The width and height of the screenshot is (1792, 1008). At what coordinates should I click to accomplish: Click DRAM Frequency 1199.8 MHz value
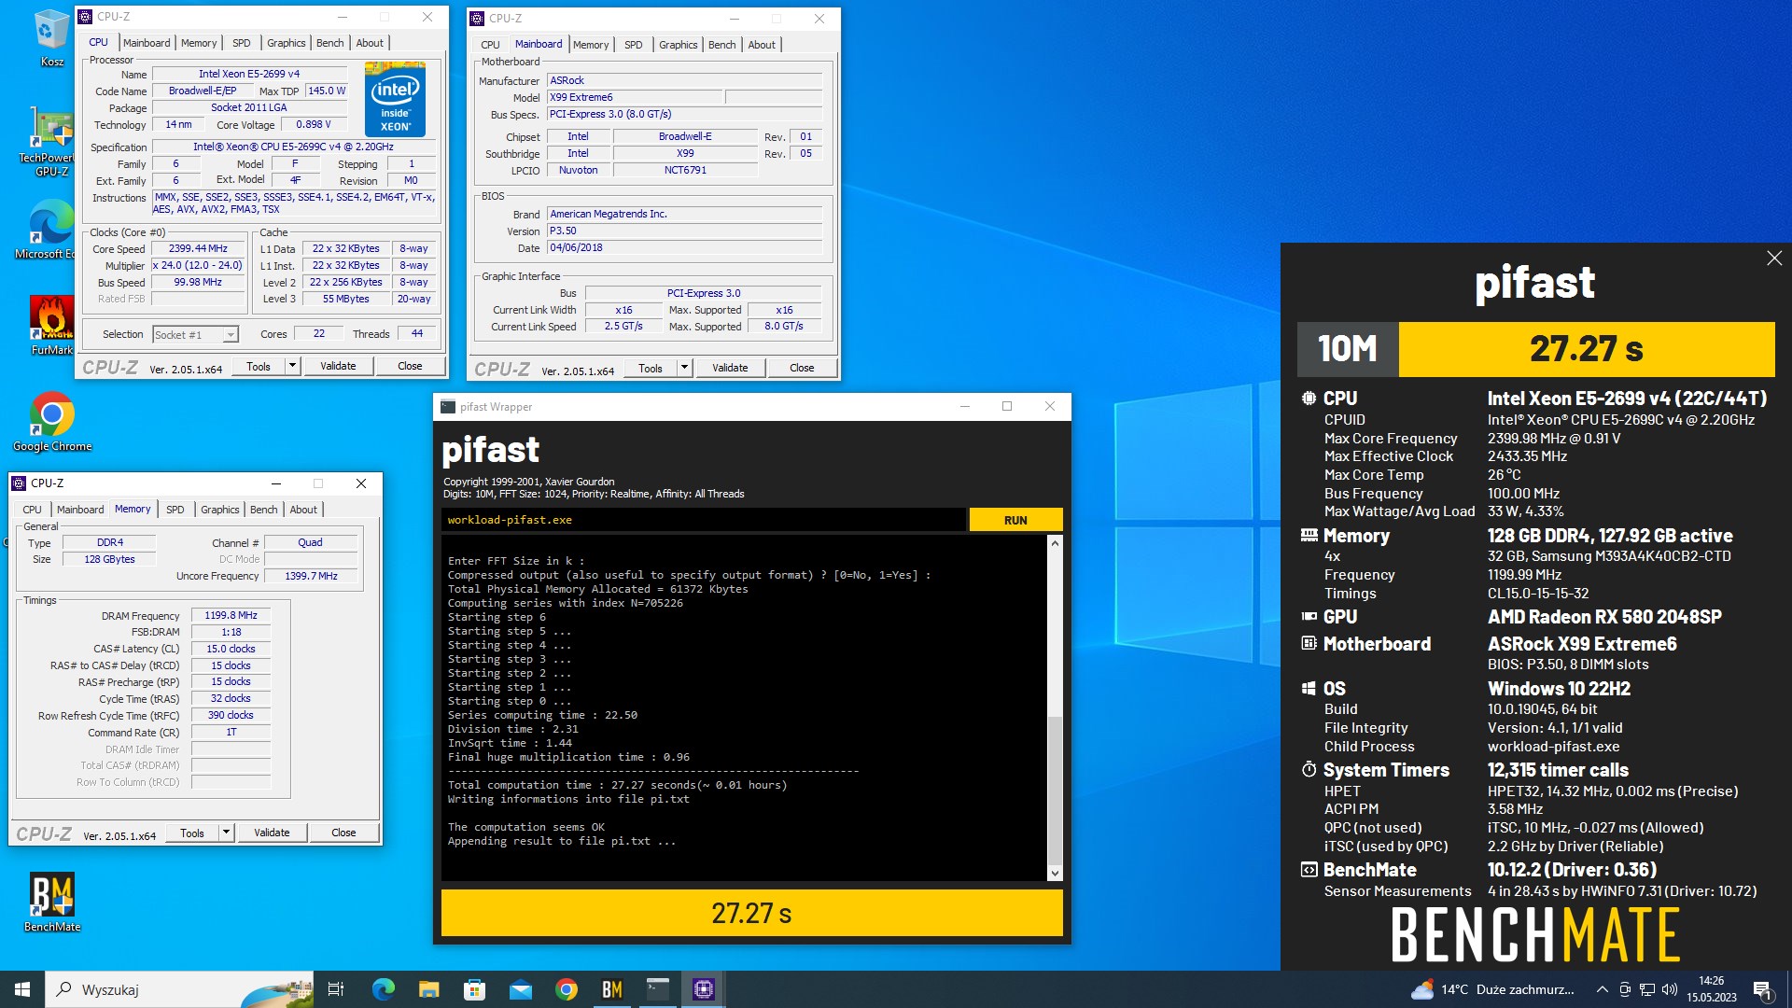tap(231, 615)
